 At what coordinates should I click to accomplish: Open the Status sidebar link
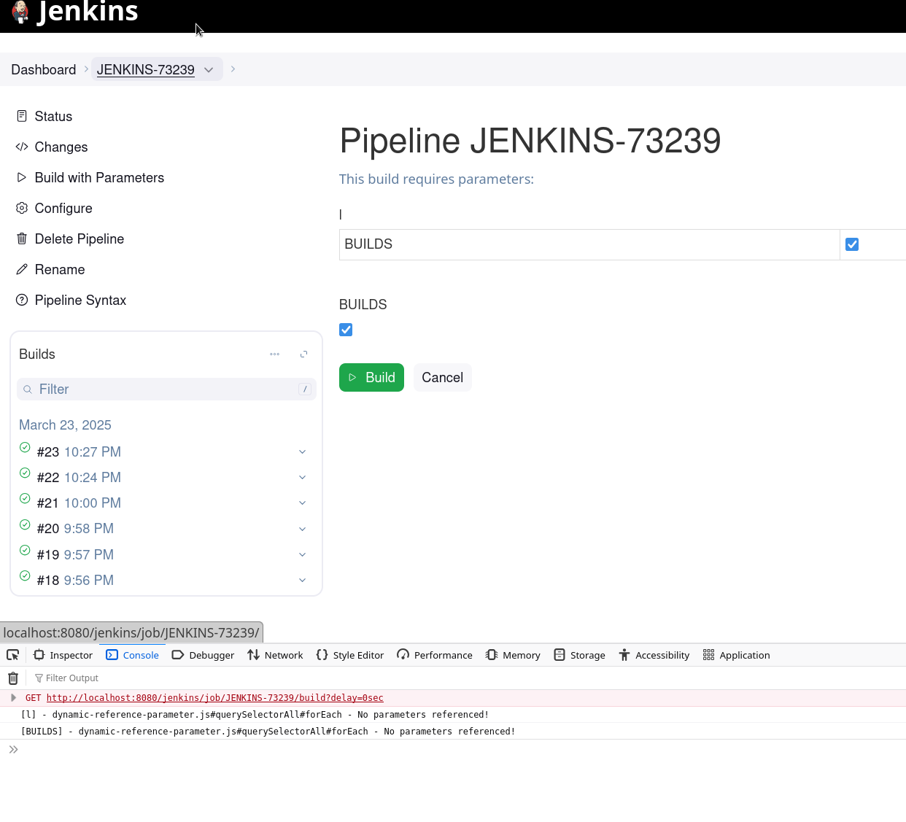[53, 117]
